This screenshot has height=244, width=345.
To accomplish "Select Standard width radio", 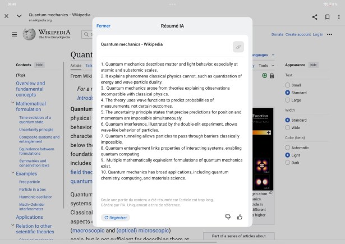I will point(287,120).
